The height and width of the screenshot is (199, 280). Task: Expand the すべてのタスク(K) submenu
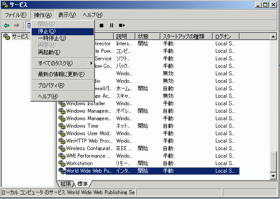coord(62,63)
